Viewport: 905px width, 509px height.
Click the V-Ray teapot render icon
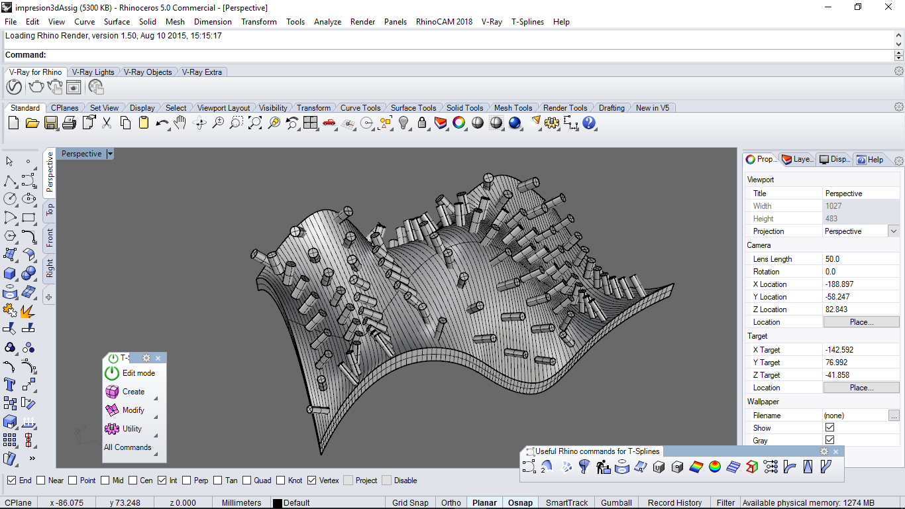[x=35, y=87]
